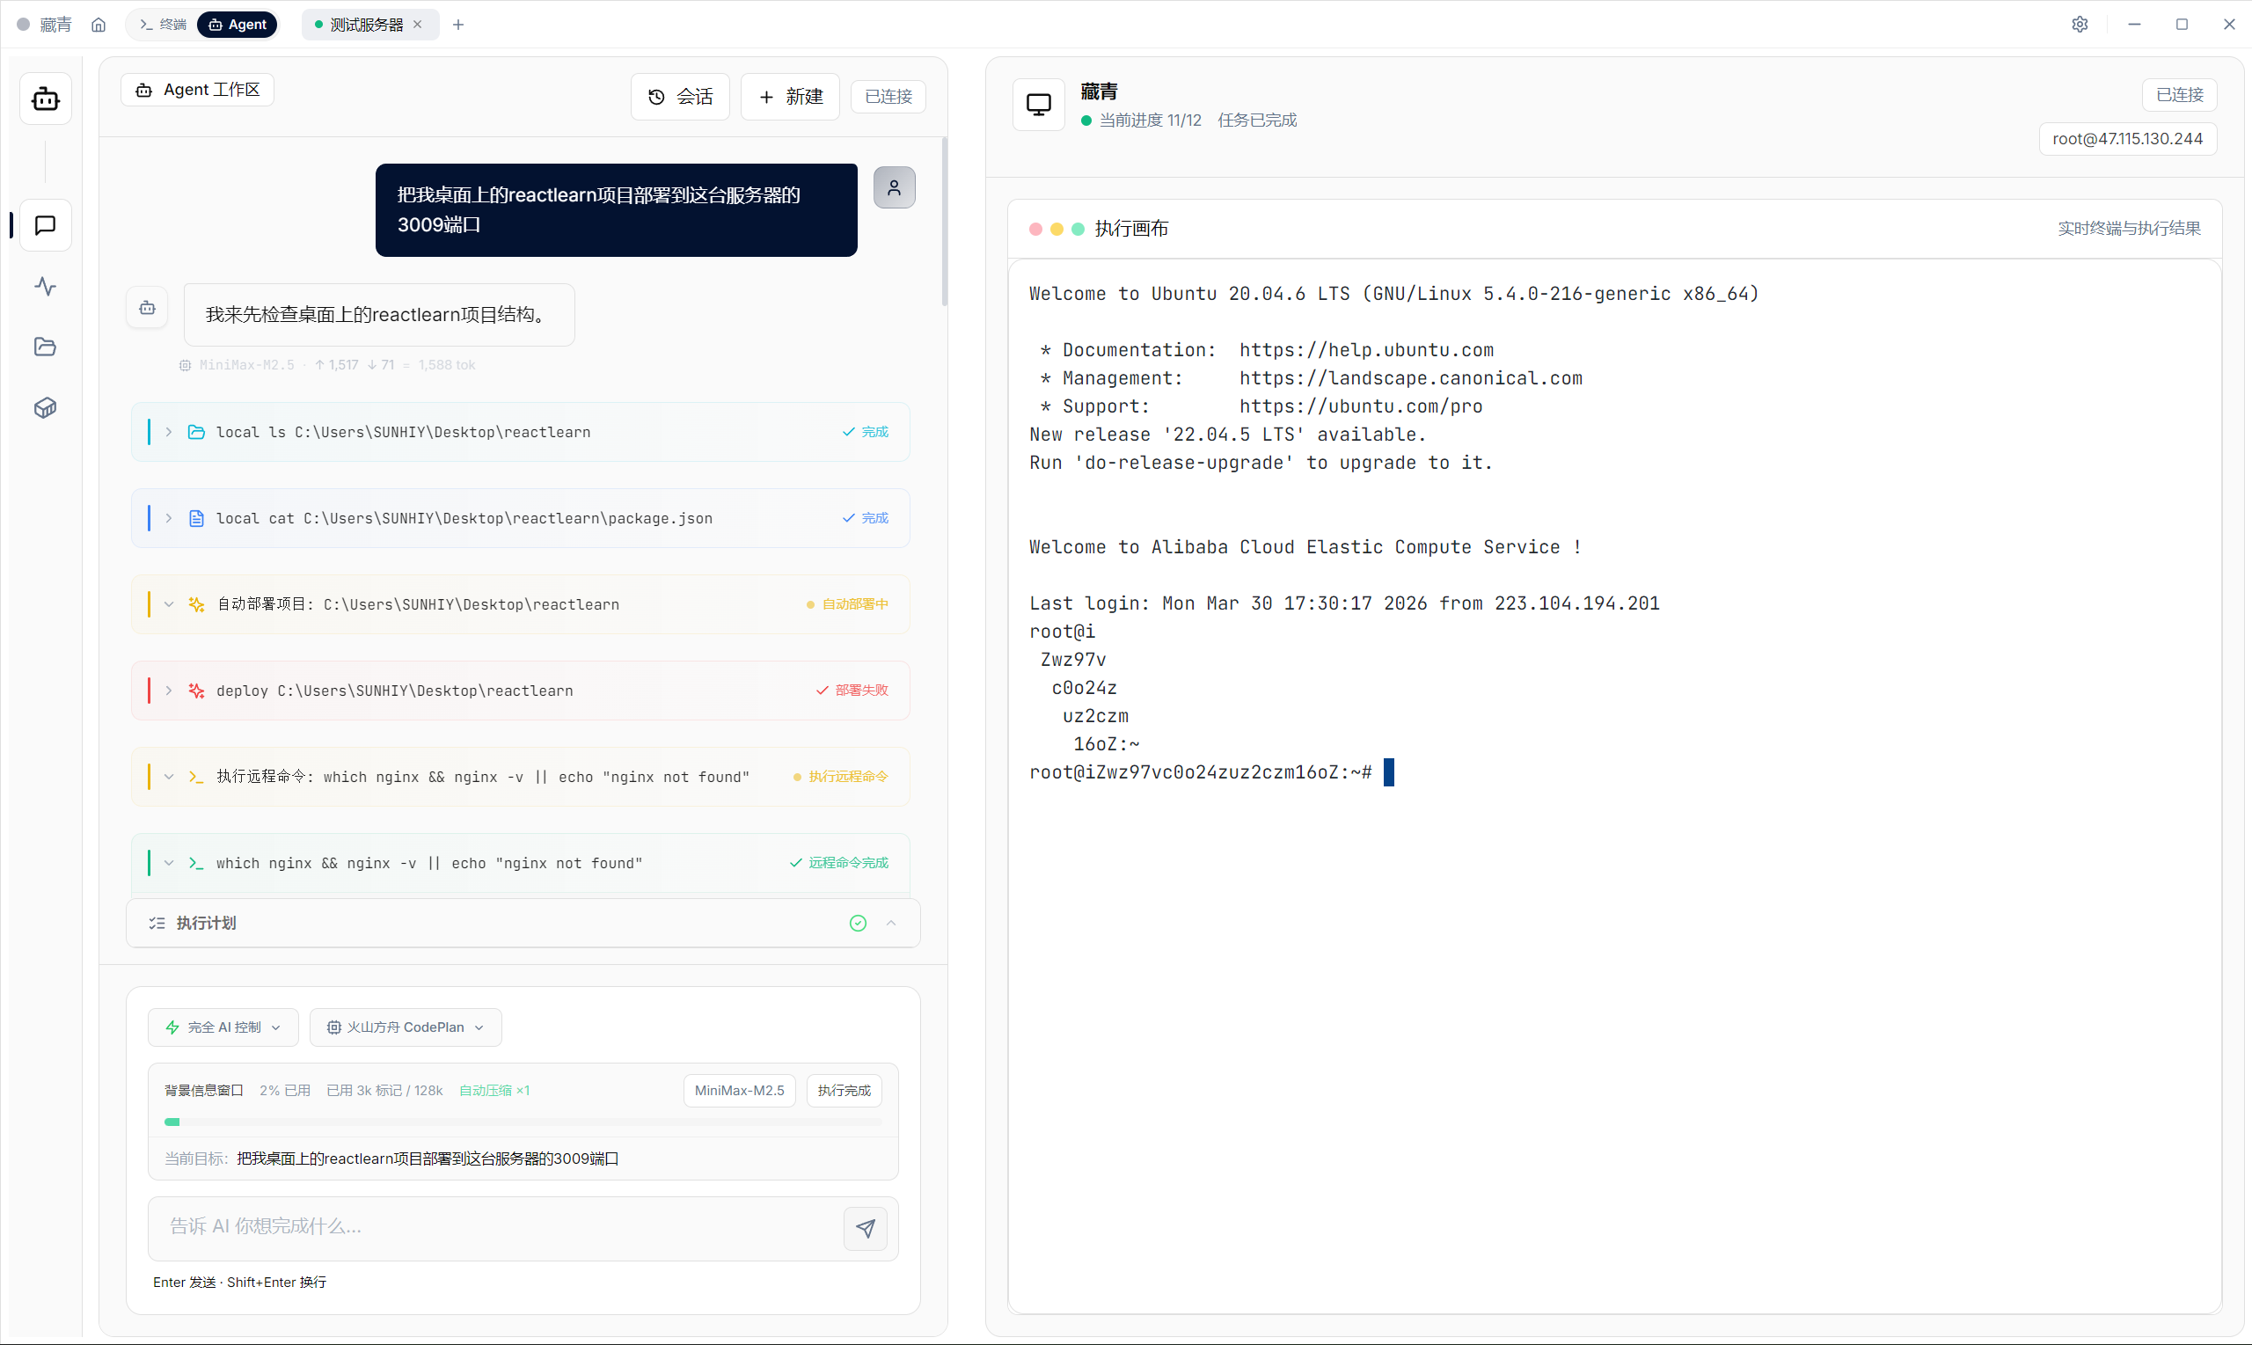Collapse the 自动部署项目 task entry
2252x1345 pixels.
[x=169, y=604]
